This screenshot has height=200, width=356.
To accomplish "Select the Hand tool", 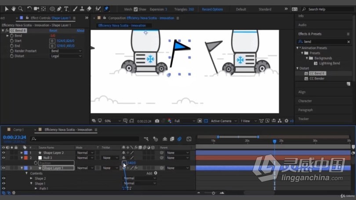I will point(14,9).
